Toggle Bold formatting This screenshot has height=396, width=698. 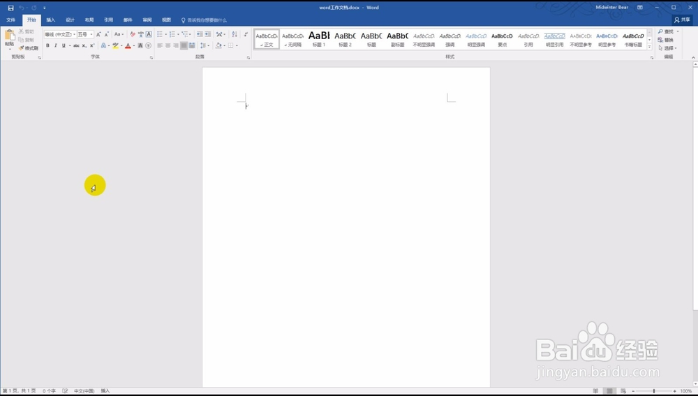click(x=47, y=45)
